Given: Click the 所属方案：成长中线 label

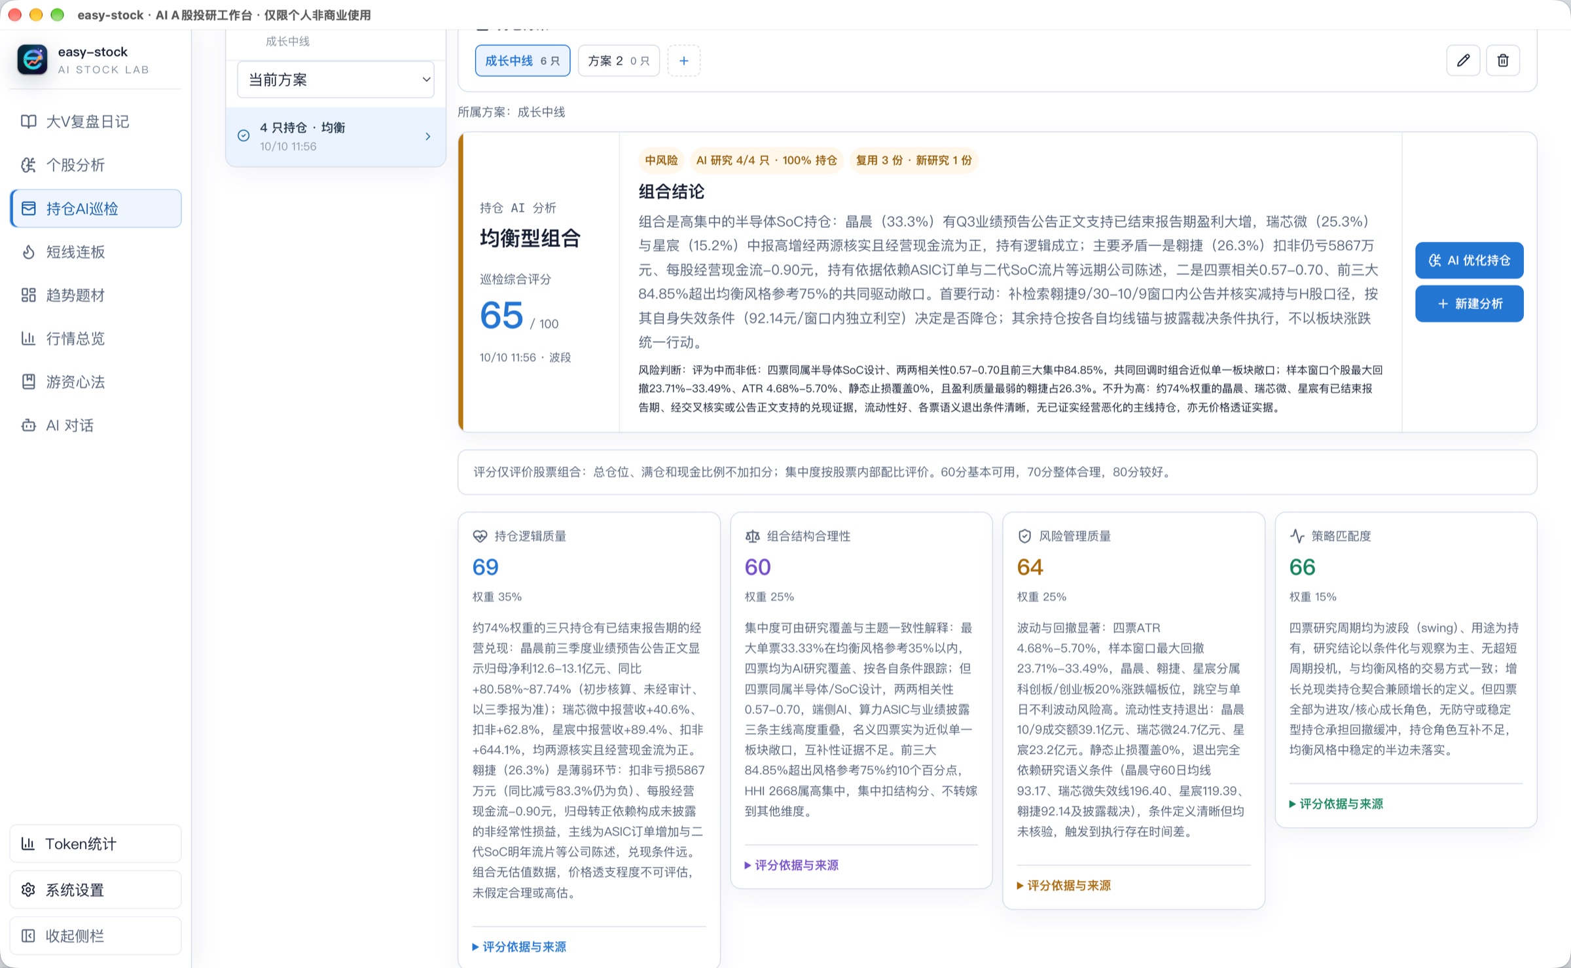Looking at the screenshot, I should pos(511,112).
